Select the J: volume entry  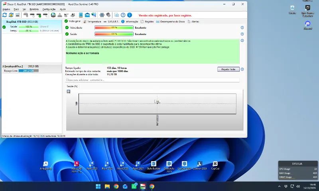[32, 68]
